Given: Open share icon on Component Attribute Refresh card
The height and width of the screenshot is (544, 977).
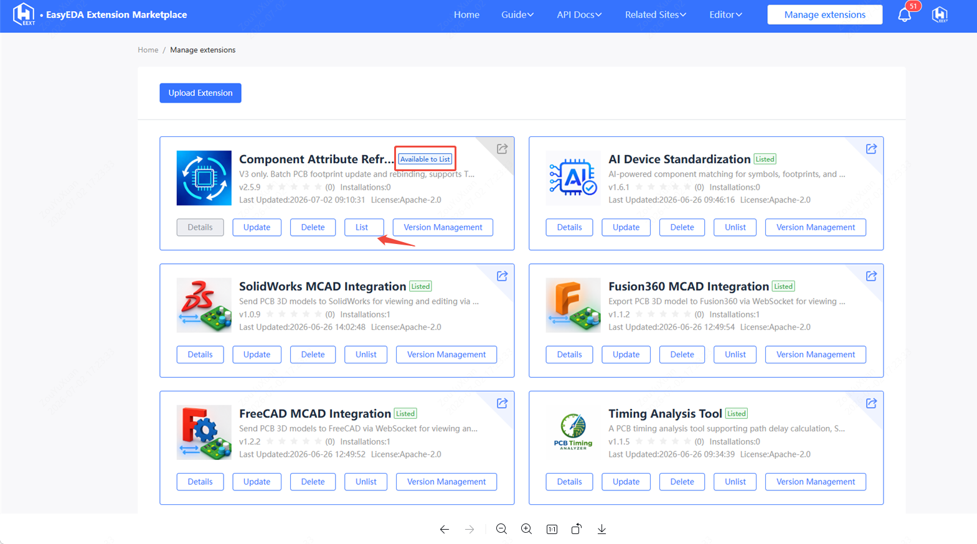Looking at the screenshot, I should pos(502,149).
